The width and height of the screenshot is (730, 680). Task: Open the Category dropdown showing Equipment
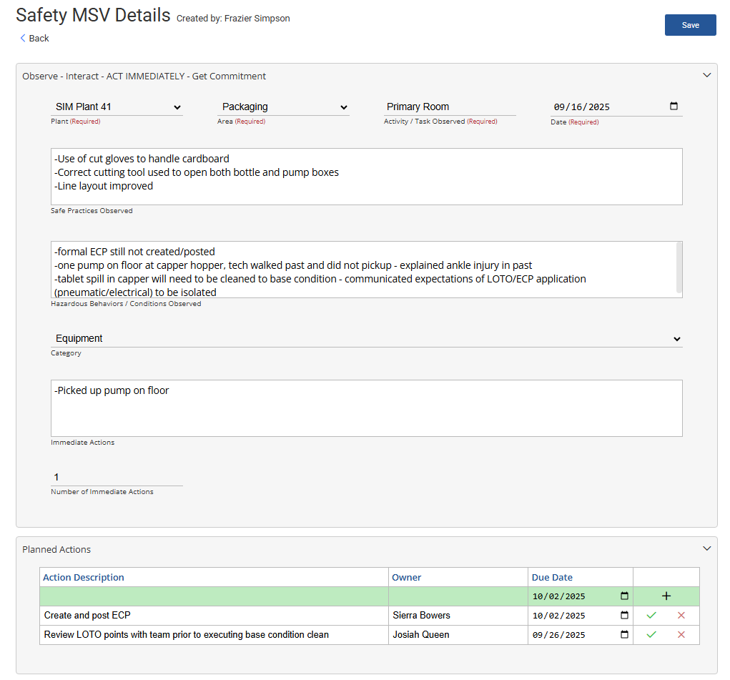click(x=366, y=339)
